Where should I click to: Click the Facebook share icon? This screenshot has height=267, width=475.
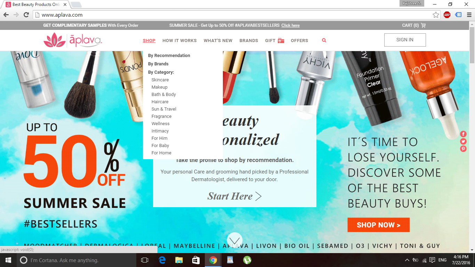463,134
